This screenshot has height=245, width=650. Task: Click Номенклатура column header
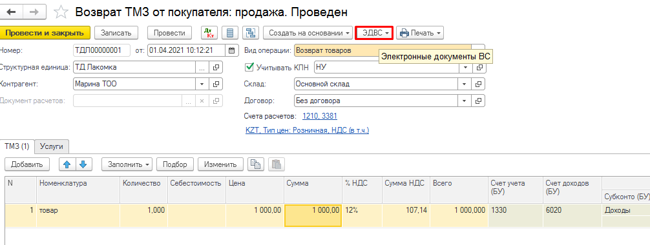click(x=78, y=190)
